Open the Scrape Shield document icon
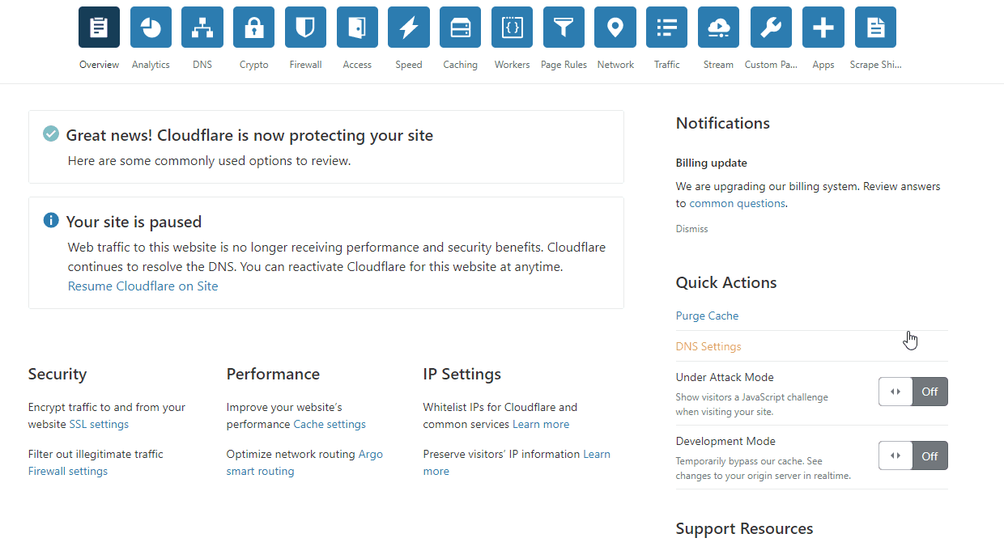Screen dimensions: 1004x555 pyautogui.click(x=875, y=28)
